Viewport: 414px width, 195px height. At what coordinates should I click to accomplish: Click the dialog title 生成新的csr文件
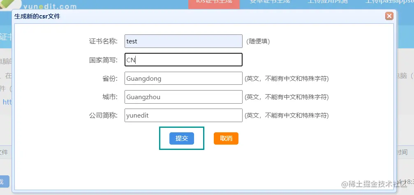tap(37, 16)
